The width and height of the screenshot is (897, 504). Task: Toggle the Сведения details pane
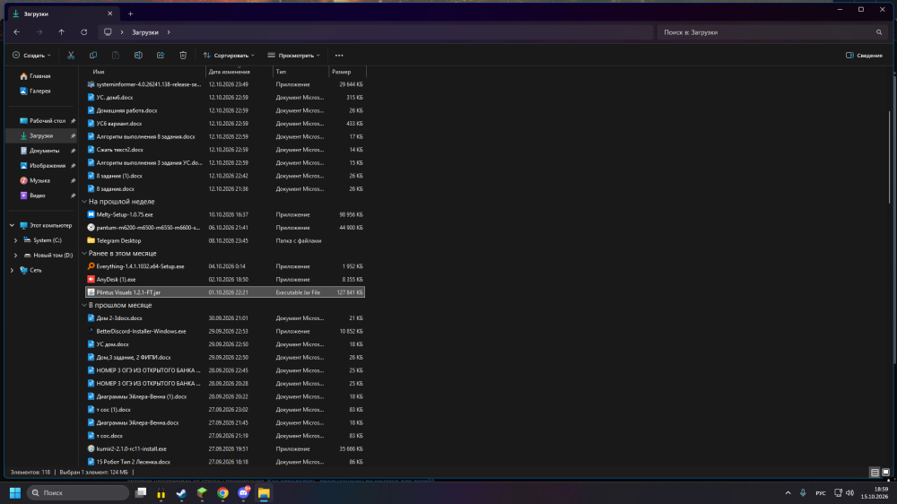864,56
